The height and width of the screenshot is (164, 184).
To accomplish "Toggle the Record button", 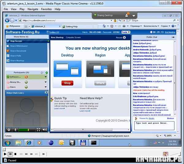I will point(124,38).
